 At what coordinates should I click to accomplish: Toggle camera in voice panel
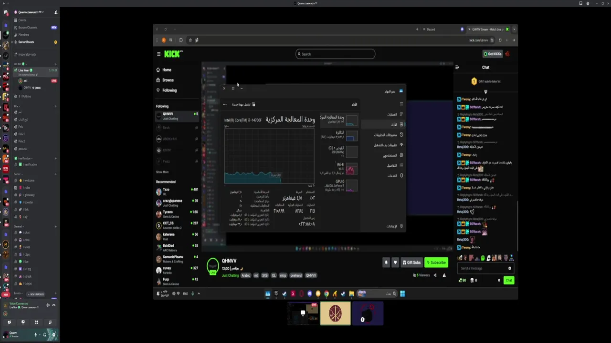tap(9, 323)
